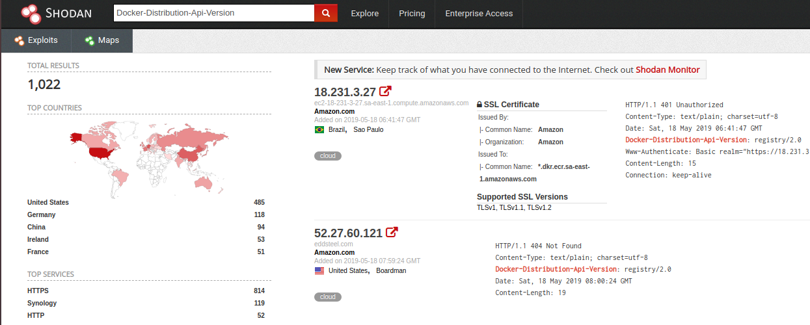Click the United States flag icon
Image resolution: width=810 pixels, height=325 pixels.
click(319, 271)
